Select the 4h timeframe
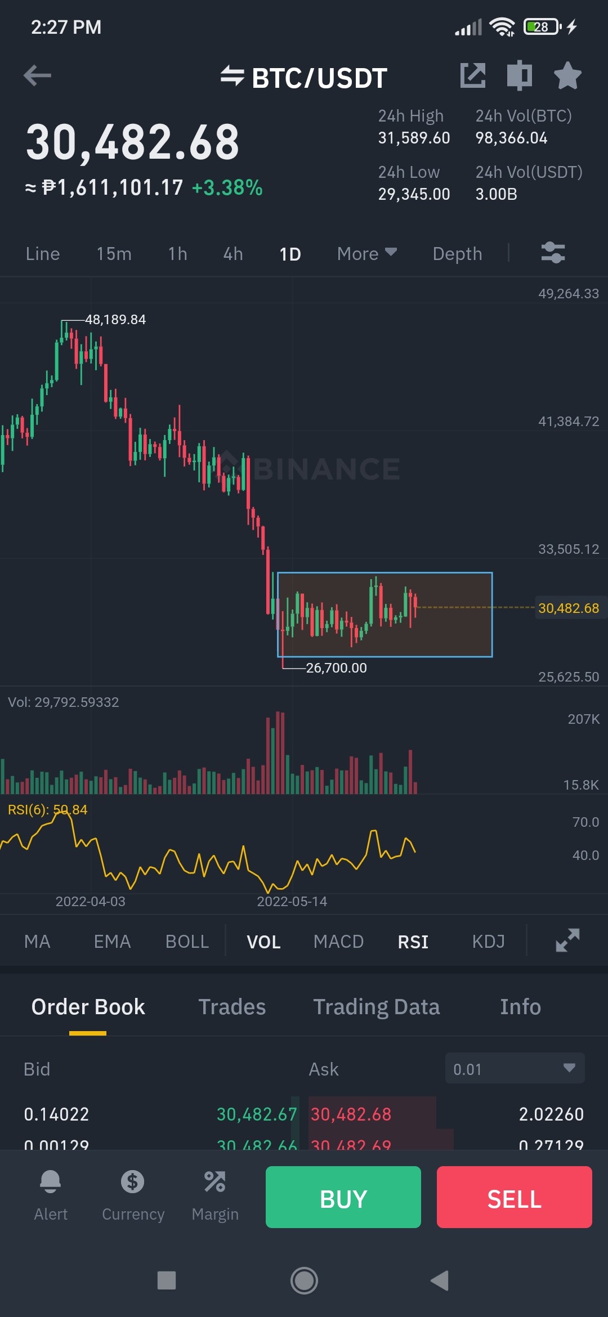Image resolution: width=608 pixels, height=1317 pixels. click(233, 254)
